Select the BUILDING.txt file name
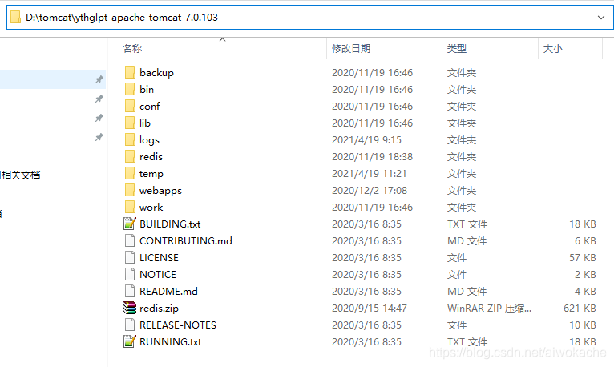614x367 pixels. click(x=170, y=224)
